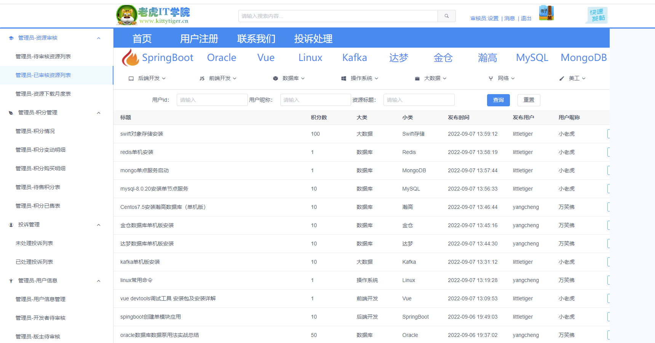The height and width of the screenshot is (343, 655).
Task: Collapse the 管理员-用户信息 section chevron
Action: [x=99, y=281]
